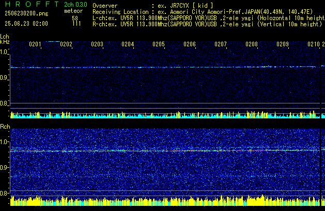Viewport: 325px width, 211px height.
Task: Click the 0.8 frequency label on Lch axis
Action: [4, 103]
